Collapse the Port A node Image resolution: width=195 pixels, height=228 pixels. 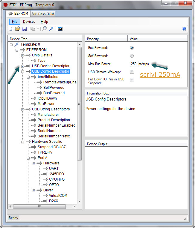(x=28, y=158)
